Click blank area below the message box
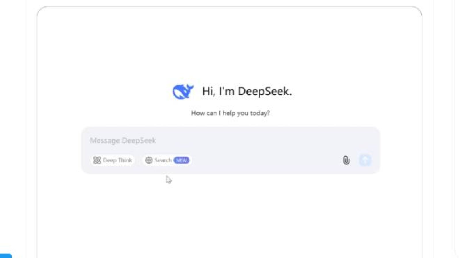This screenshot has width=460, height=258. (230, 212)
